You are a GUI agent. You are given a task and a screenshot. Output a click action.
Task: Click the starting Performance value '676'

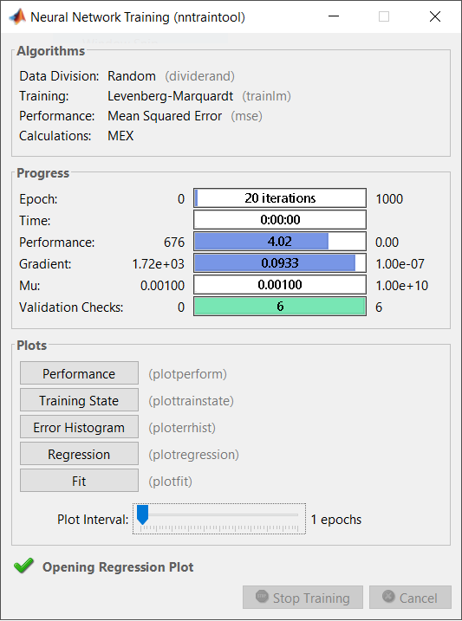click(x=174, y=242)
